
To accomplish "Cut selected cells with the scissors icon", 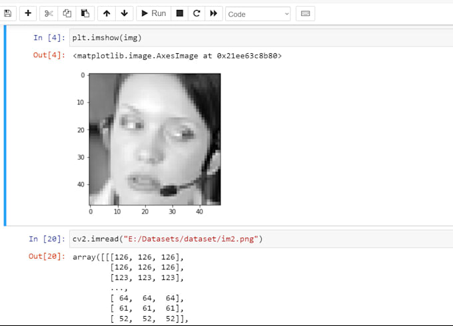I will [49, 13].
